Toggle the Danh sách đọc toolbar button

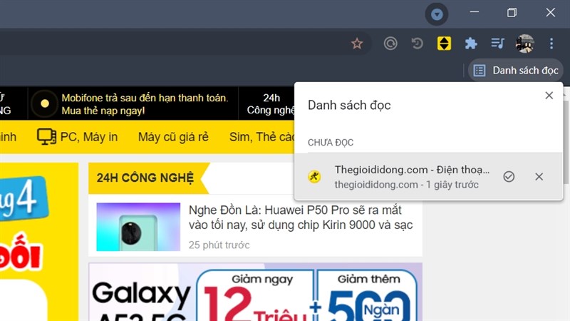(x=516, y=70)
